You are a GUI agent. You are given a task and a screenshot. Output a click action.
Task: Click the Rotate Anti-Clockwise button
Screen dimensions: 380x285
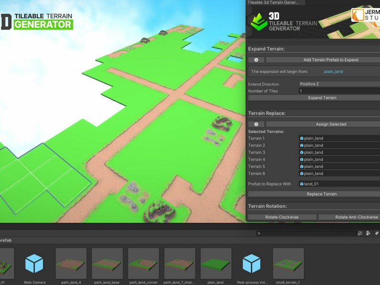pos(349,217)
